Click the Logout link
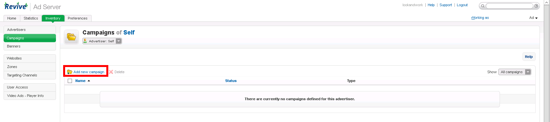Screen dimensions: 550x122 (462, 5)
